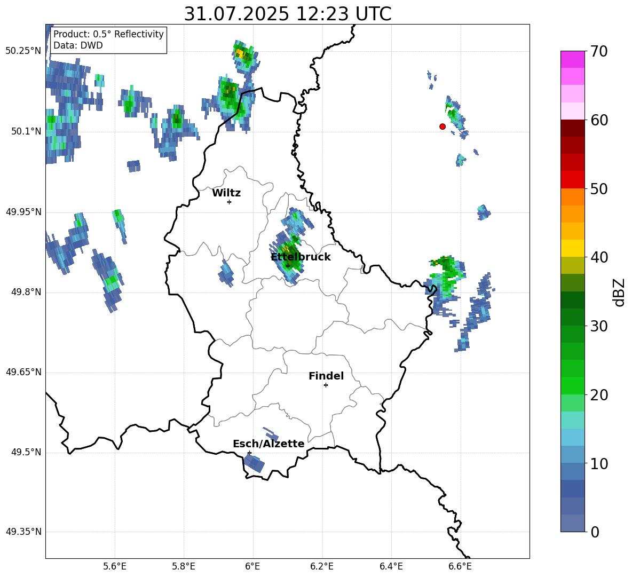Click the colorbar tick value 70
This screenshot has width=632, height=577.
tap(599, 52)
